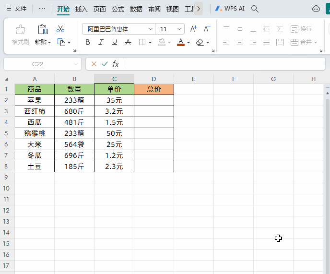The height and width of the screenshot is (274, 330).
Task: Align text right
Action: (x=253, y=42)
